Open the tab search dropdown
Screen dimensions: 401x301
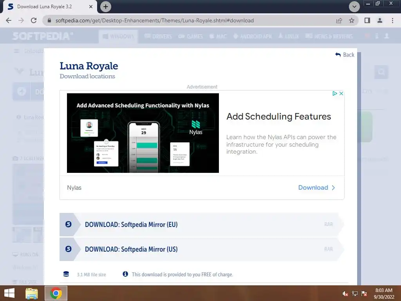(x=354, y=7)
